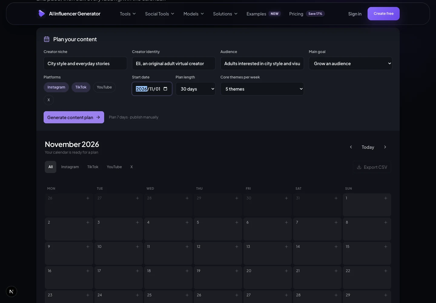Expand the Tools menu
This screenshot has height=303, width=436.
[128, 14]
